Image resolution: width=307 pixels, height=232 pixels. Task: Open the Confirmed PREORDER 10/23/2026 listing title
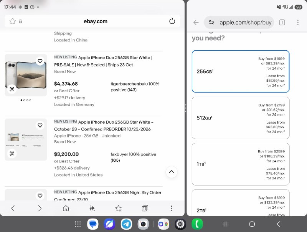[104, 125]
